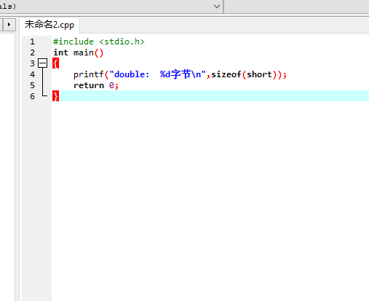The height and width of the screenshot is (301, 369).
Task: Open the (globals) scope dropdown arrow
Action: click(x=217, y=7)
